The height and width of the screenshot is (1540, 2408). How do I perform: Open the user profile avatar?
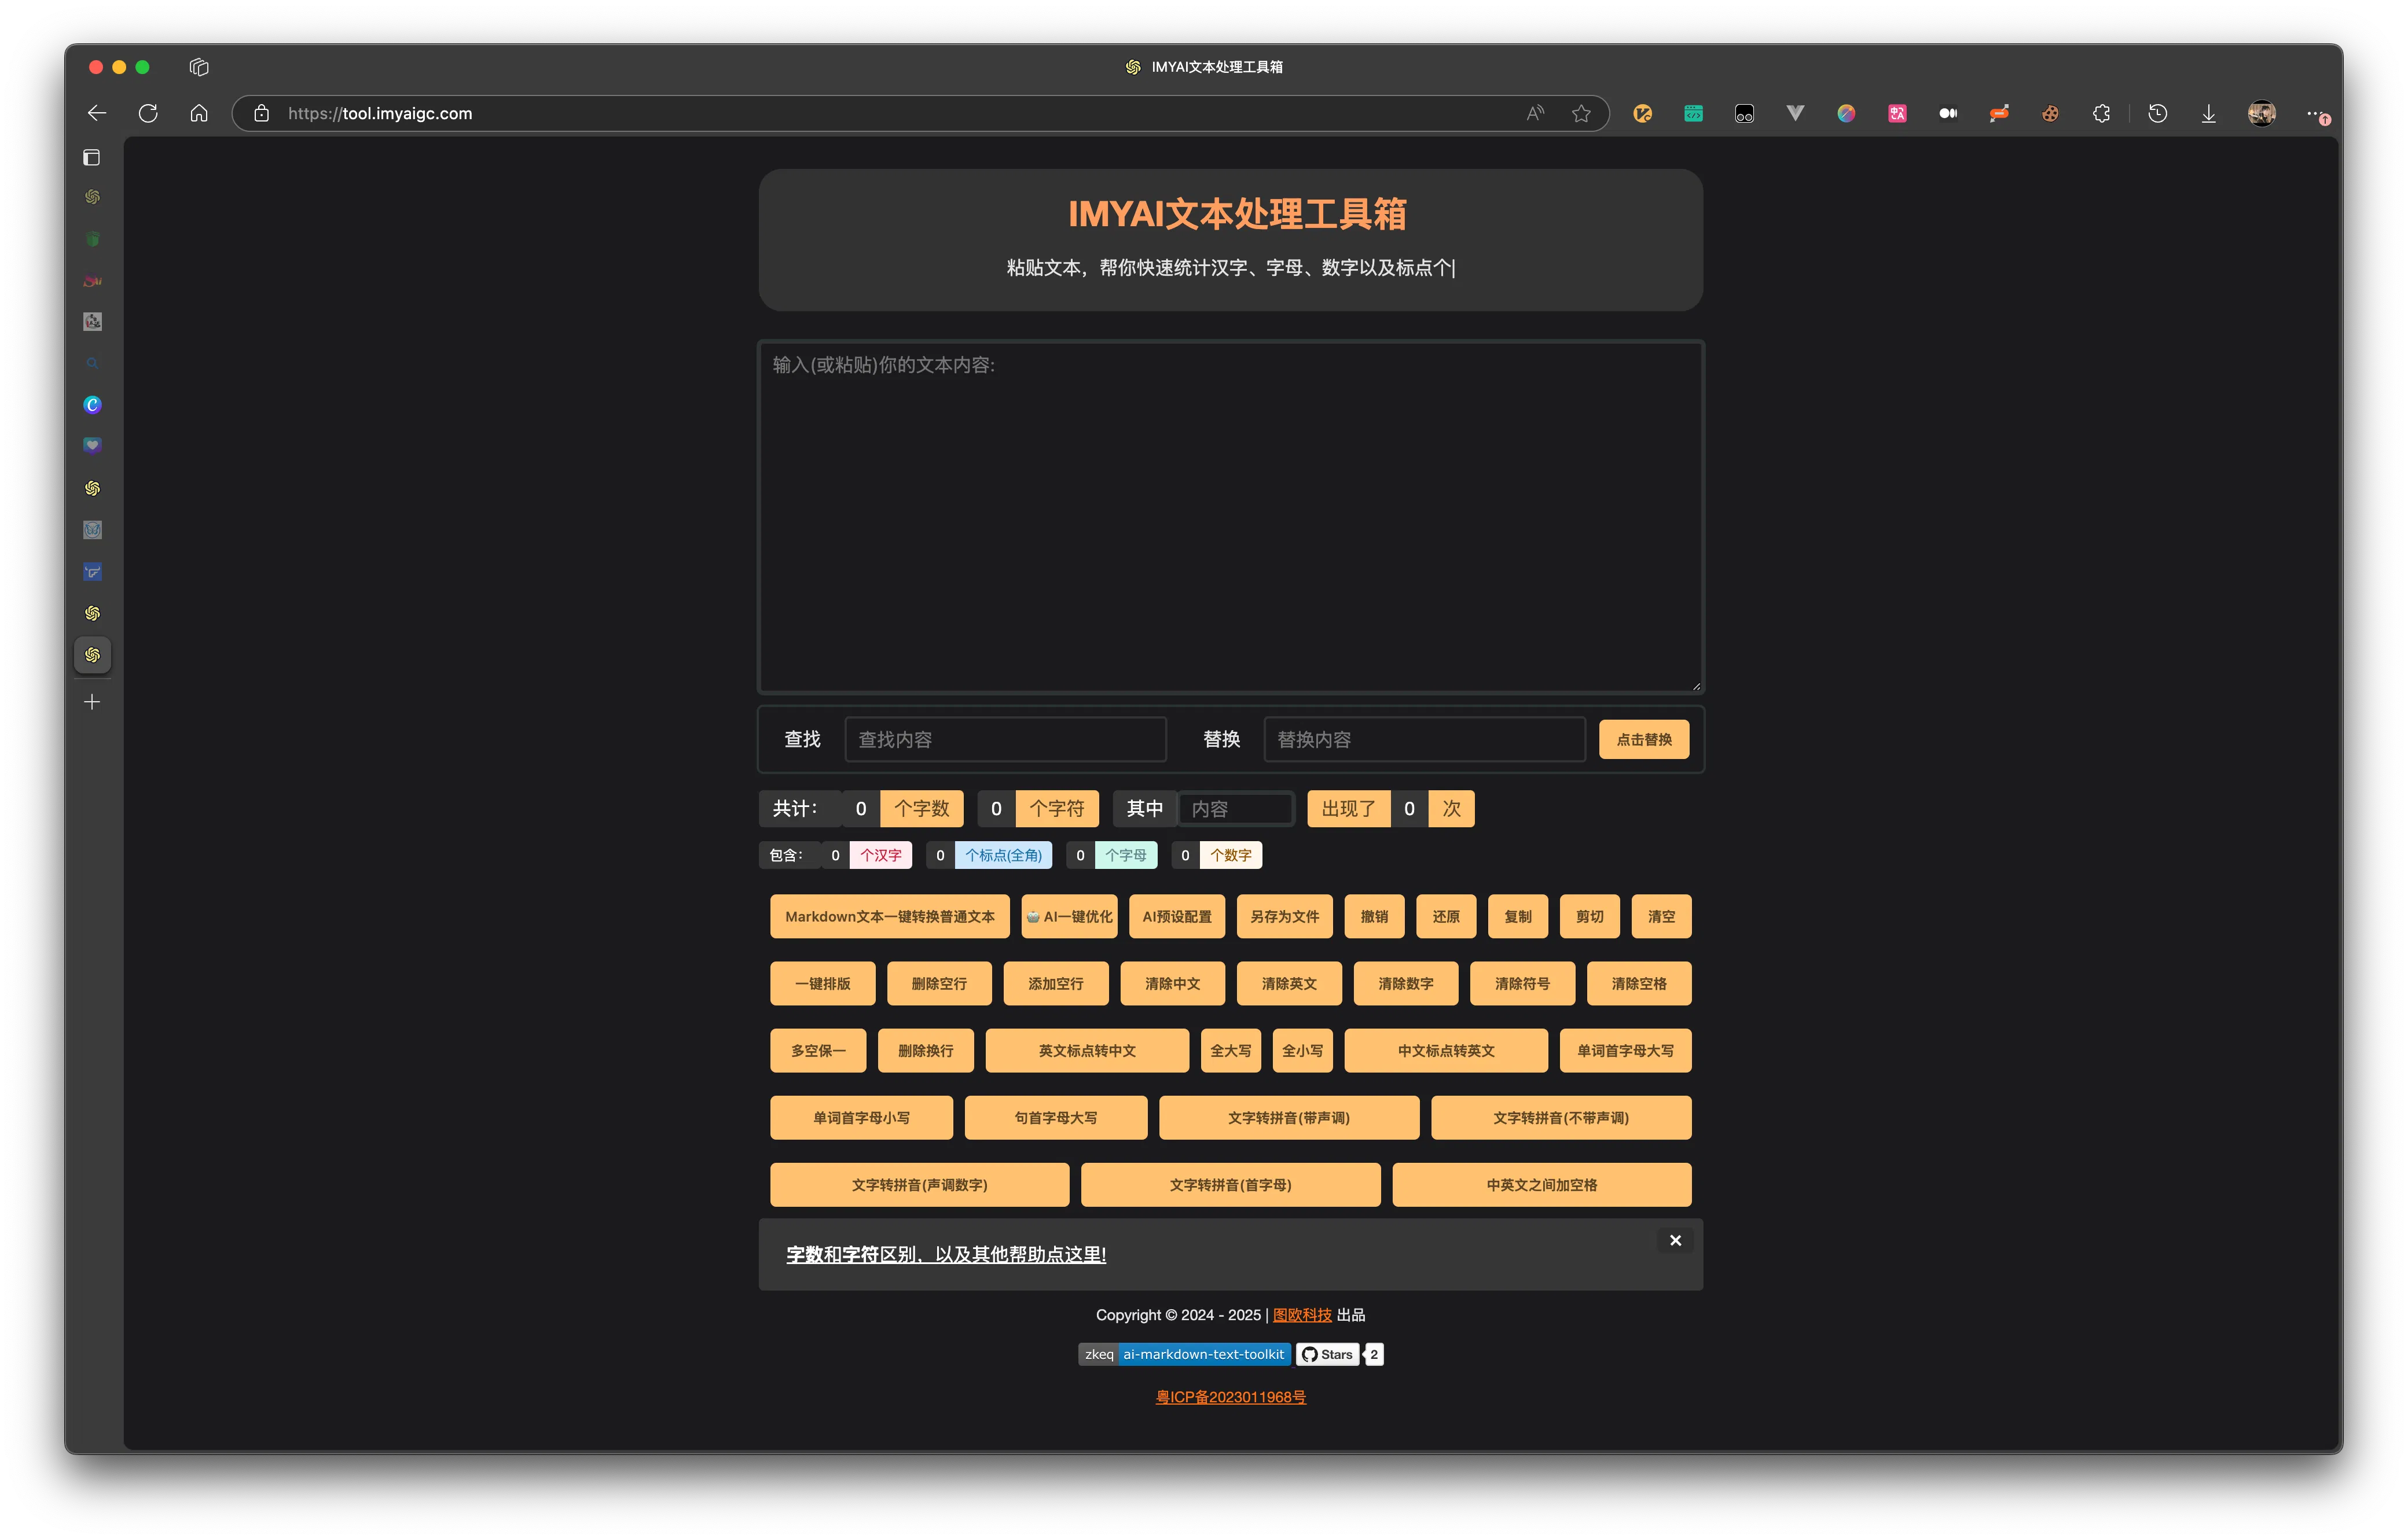click(2262, 113)
